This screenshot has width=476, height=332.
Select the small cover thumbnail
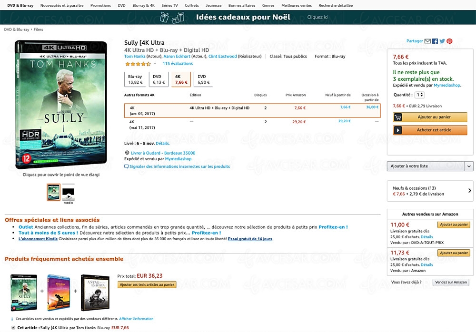click(54, 192)
